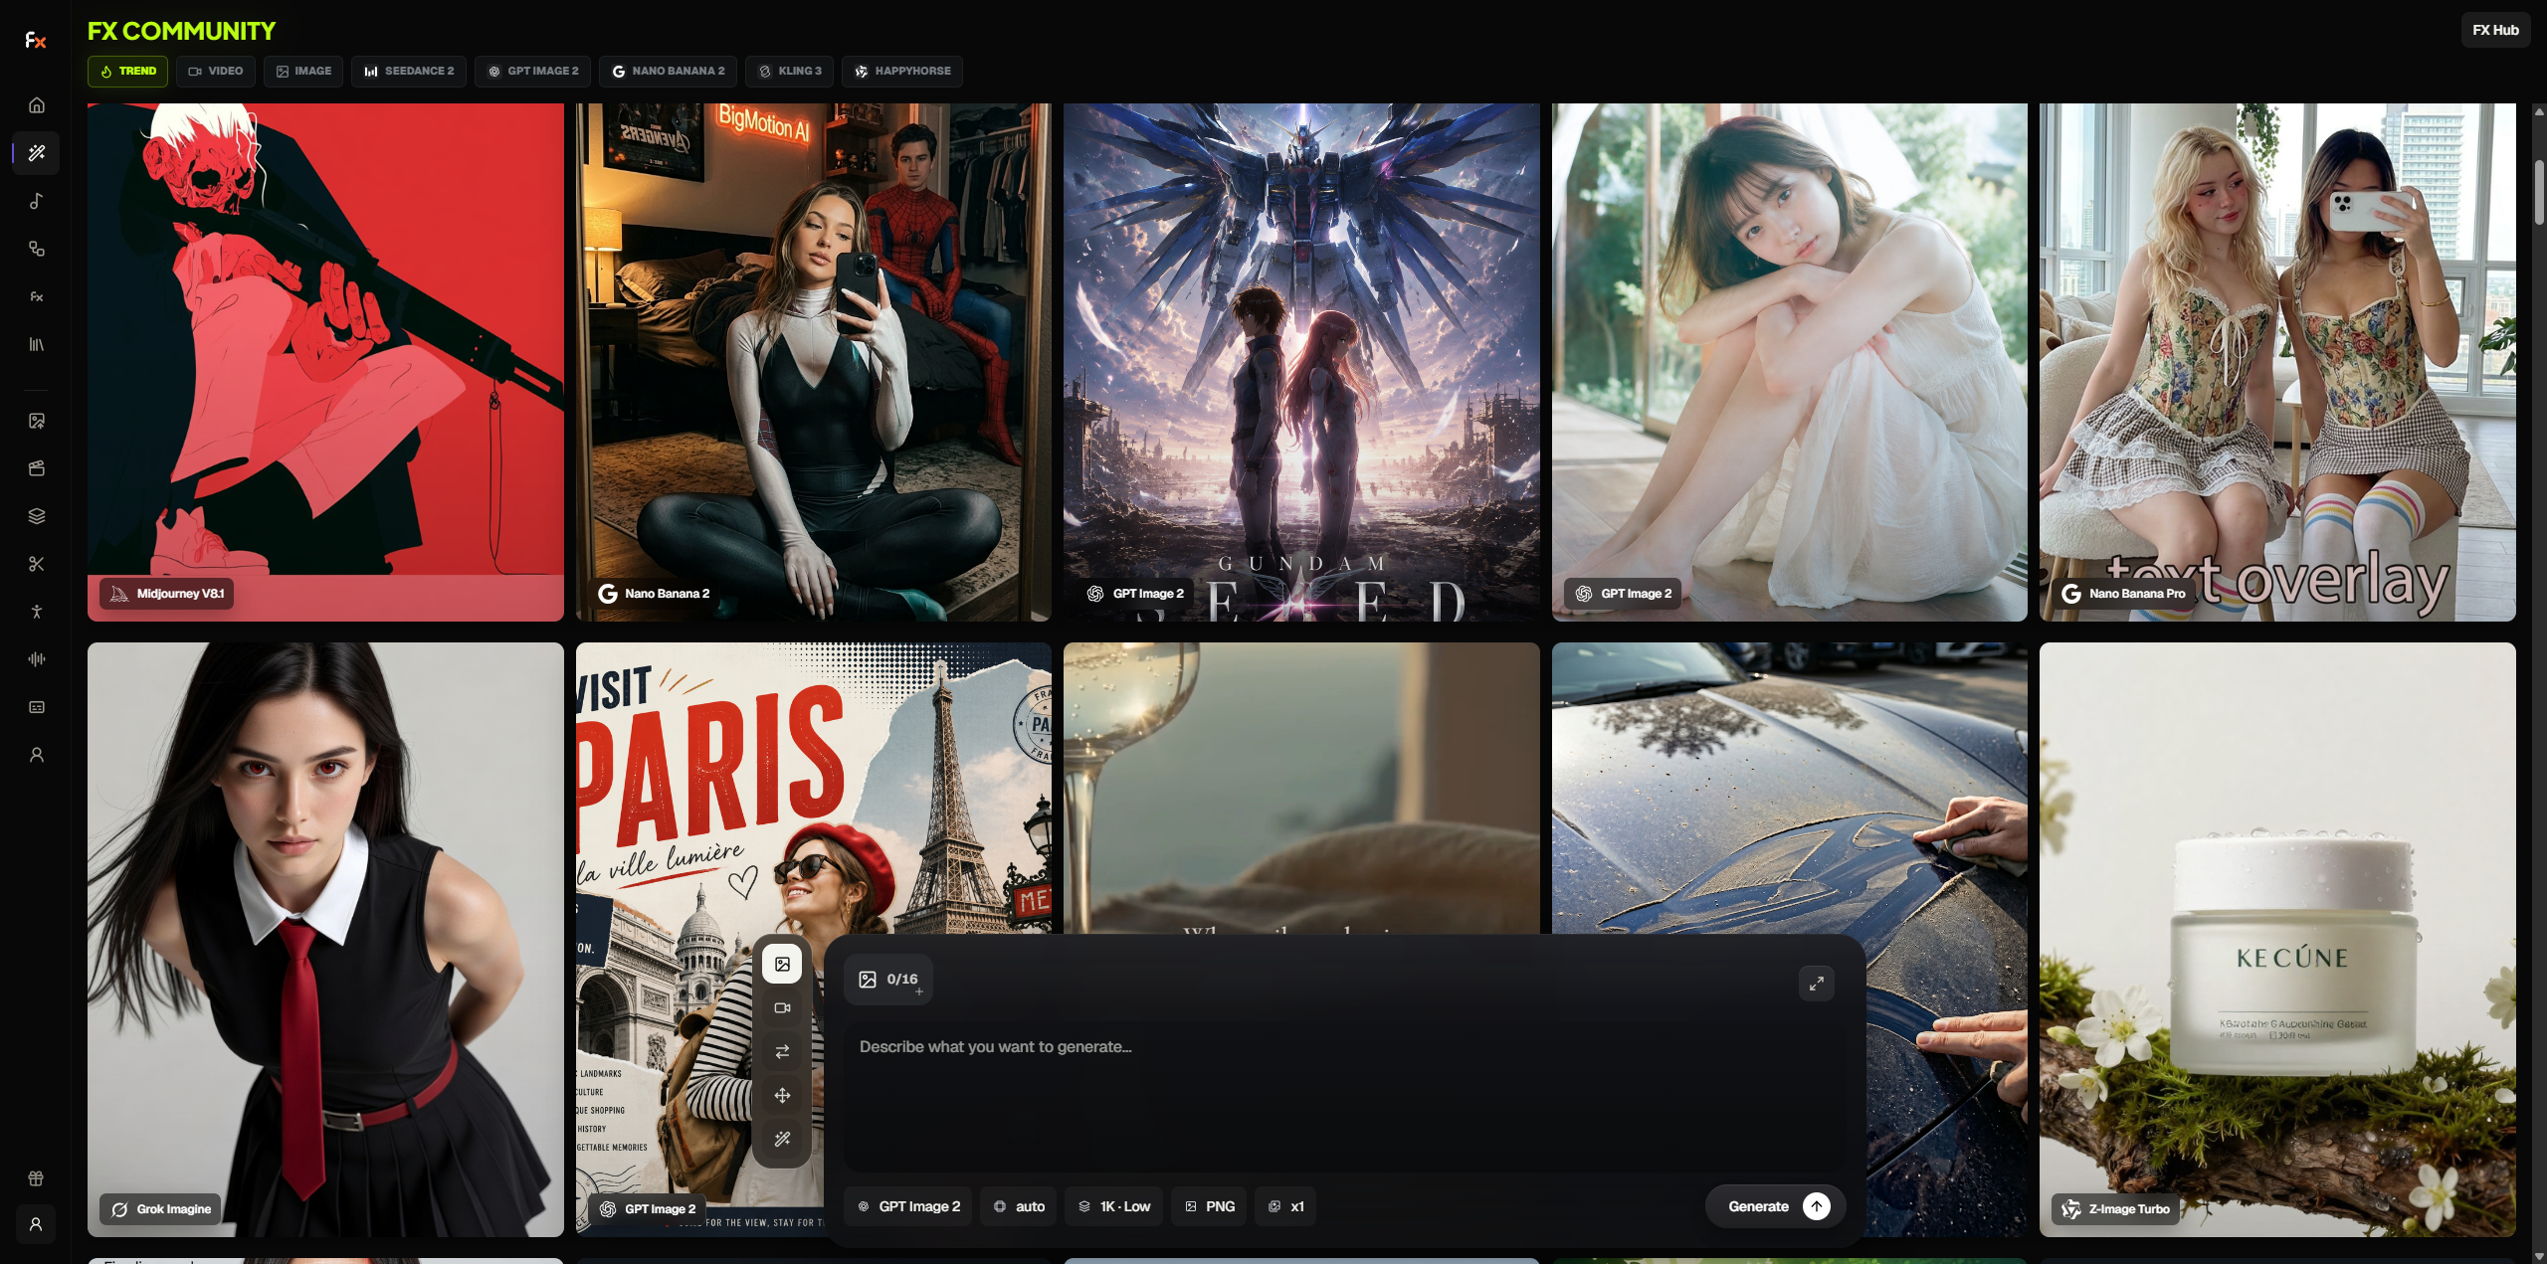Add reference images via the 0/16 button
The height and width of the screenshot is (1264, 2547).
(888, 980)
